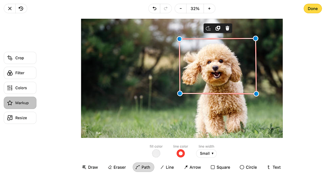The width and height of the screenshot is (326, 175).
Task: Undo the last edit
Action: click(154, 8)
